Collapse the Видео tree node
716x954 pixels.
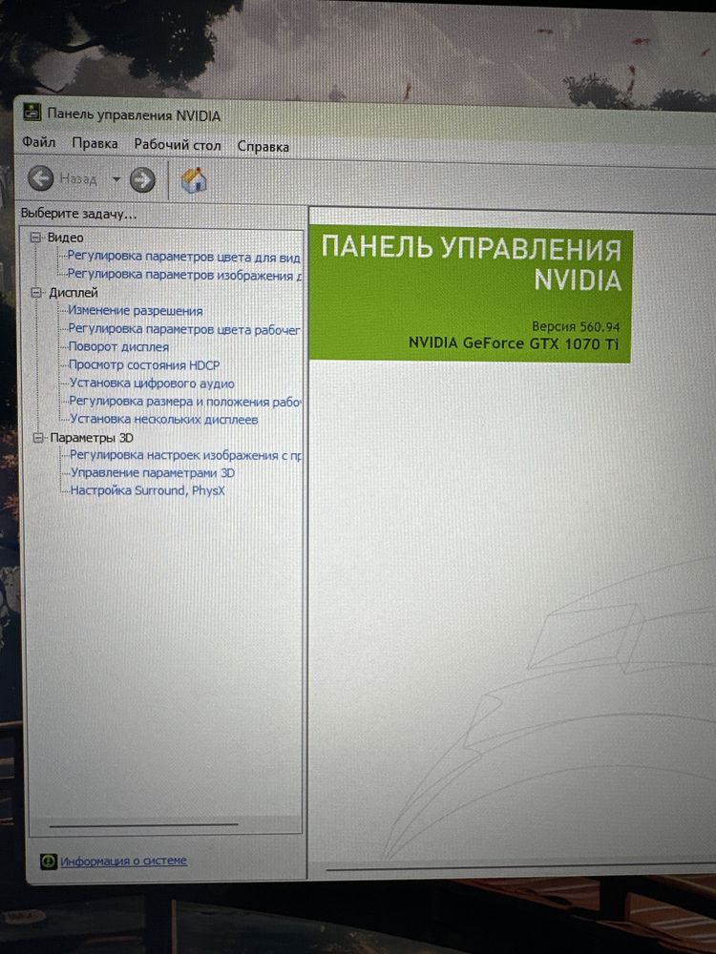click(36, 238)
